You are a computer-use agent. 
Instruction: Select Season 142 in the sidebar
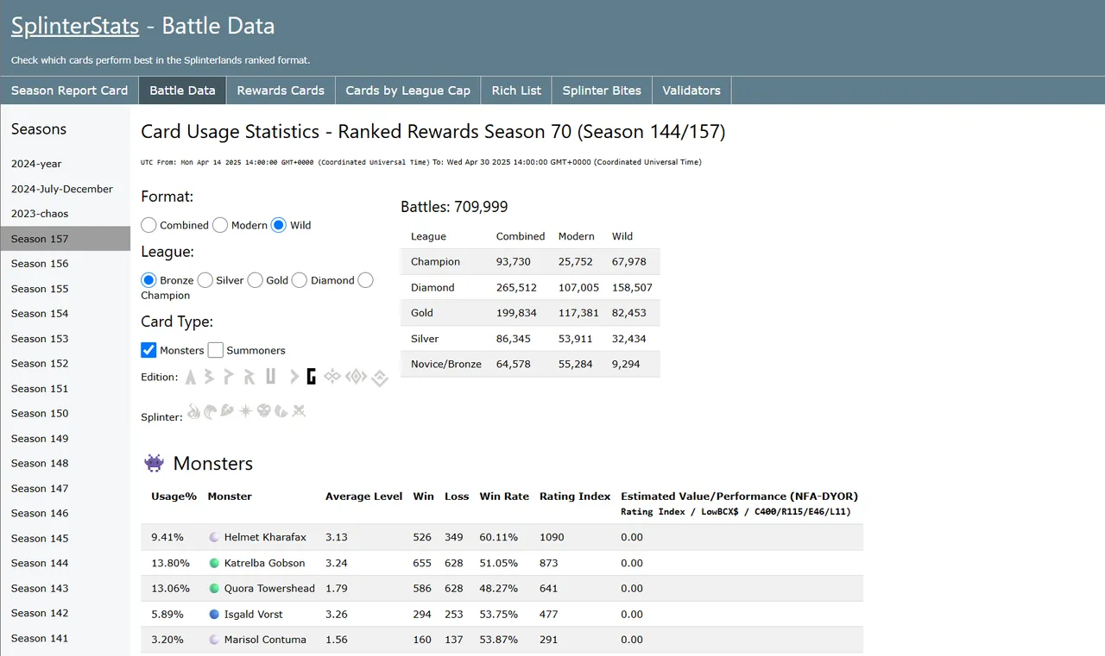(66, 614)
